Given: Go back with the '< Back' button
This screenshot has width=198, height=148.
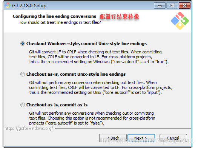Looking at the screenshot, I should [113, 138].
